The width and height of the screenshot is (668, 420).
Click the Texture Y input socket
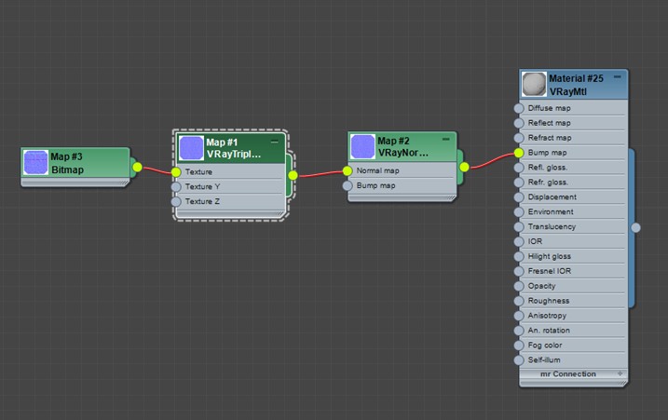[x=176, y=187]
